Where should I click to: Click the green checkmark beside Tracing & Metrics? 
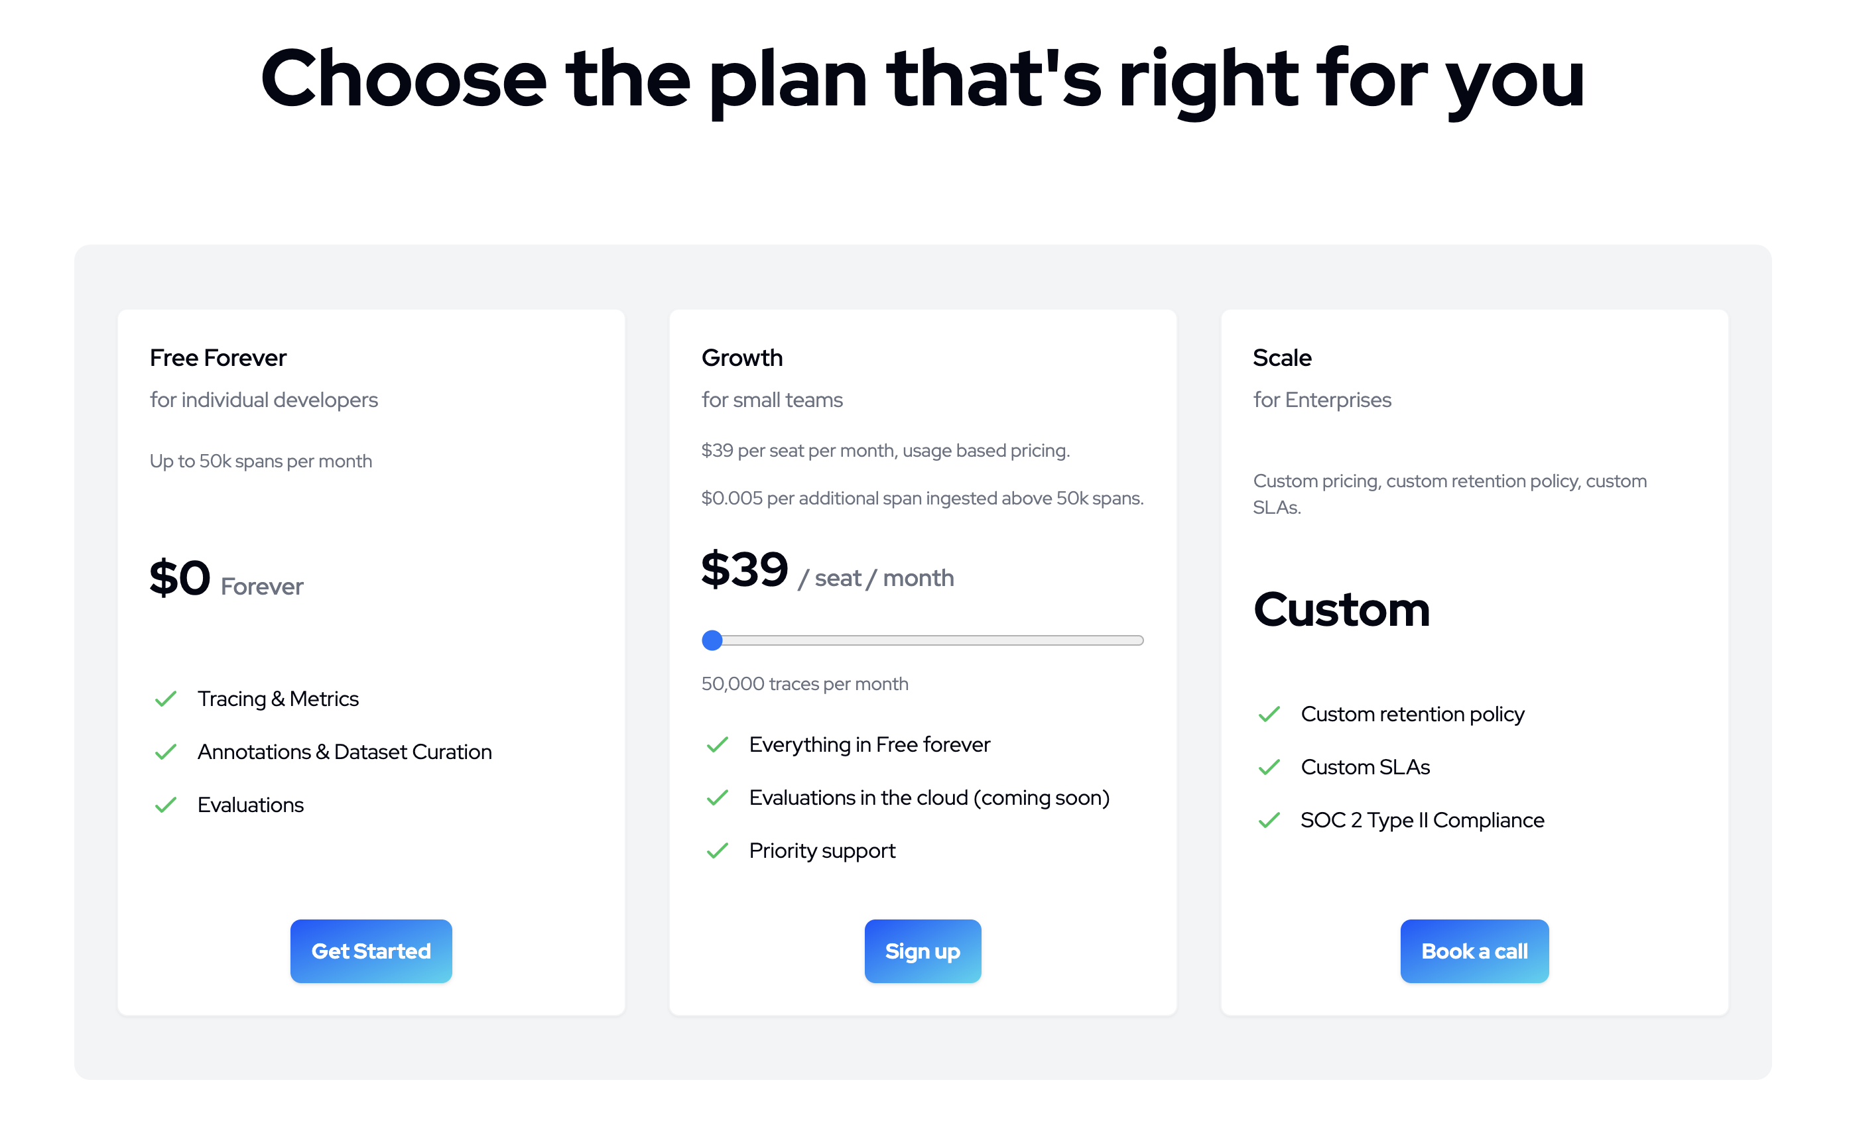(x=165, y=699)
